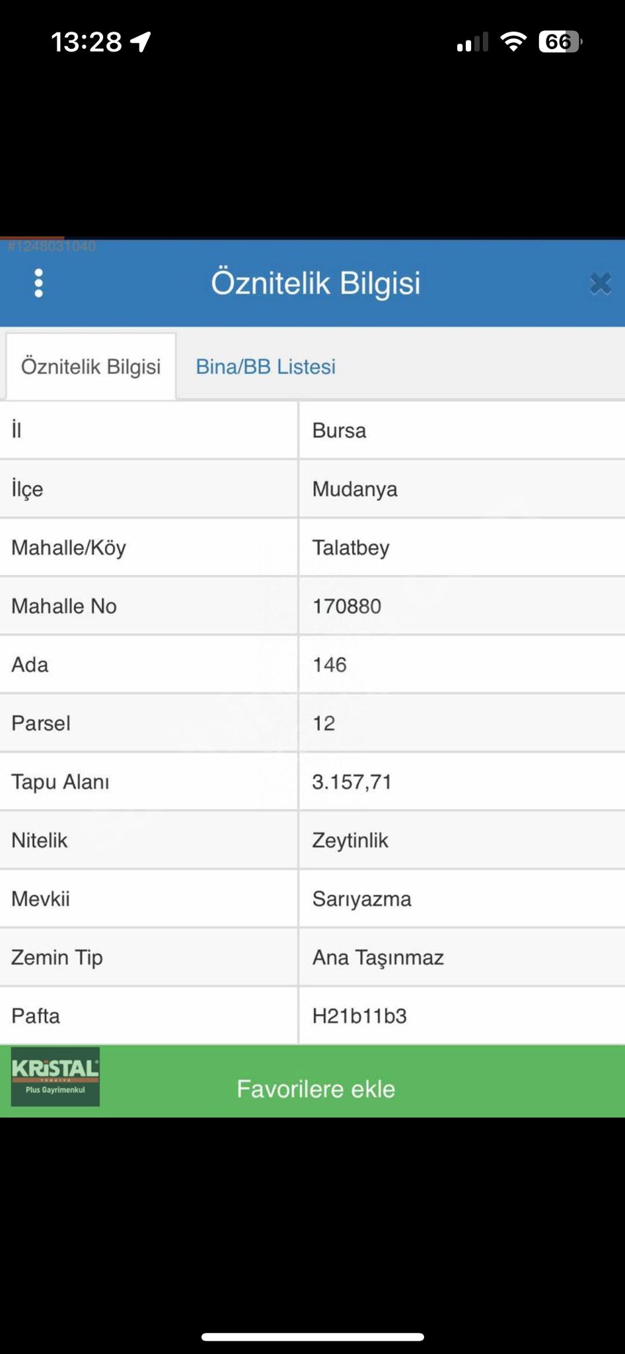
Task: Tap the Kristal Plus Gayrimenkul logo
Action: click(55, 1076)
